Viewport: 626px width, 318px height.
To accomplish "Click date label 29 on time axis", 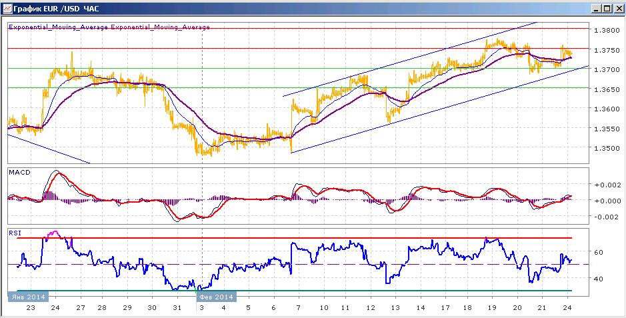I will [x=127, y=307].
